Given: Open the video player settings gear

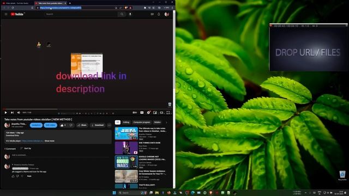Looking at the screenshot, I should tap(148, 113).
